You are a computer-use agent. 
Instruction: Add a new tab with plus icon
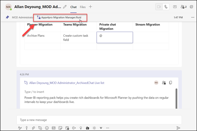point(90,7)
